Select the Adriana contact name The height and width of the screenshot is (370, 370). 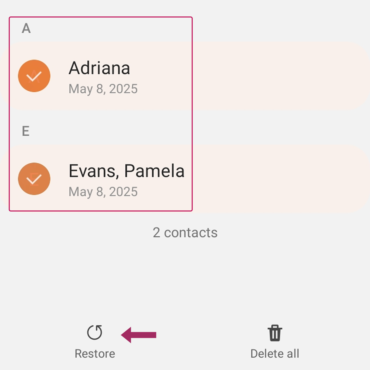99,68
